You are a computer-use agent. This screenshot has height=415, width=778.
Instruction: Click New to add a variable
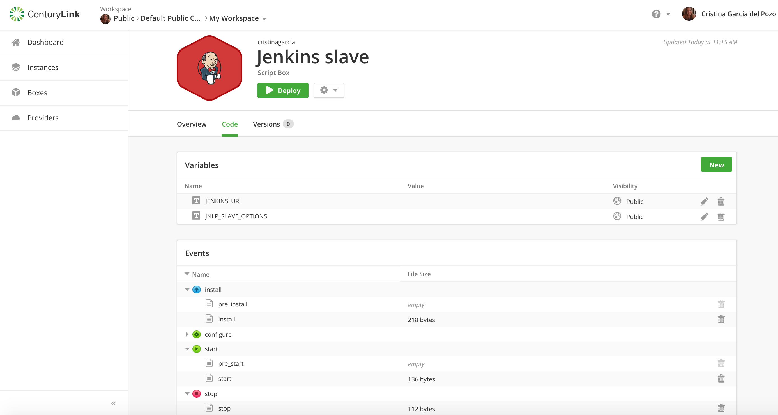tap(716, 165)
